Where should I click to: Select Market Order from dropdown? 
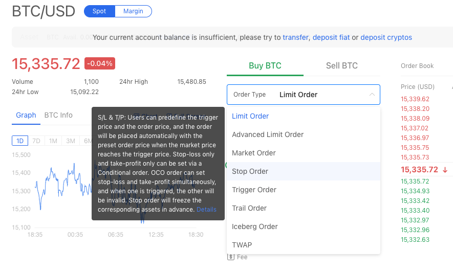(254, 153)
